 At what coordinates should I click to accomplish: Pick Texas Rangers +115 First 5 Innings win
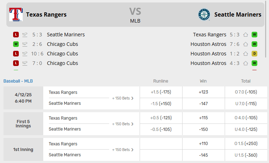click(203, 118)
